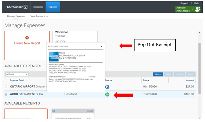205x122 pixels.
Task: Click the Support link
Action: (x=184, y=3)
